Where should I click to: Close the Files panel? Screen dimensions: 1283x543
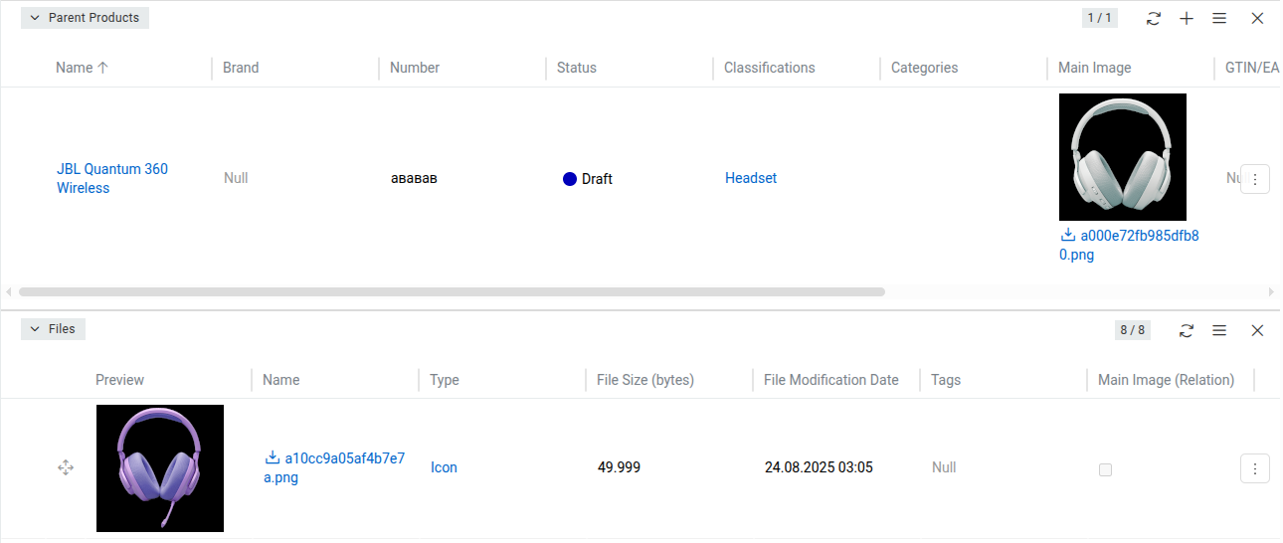1257,330
